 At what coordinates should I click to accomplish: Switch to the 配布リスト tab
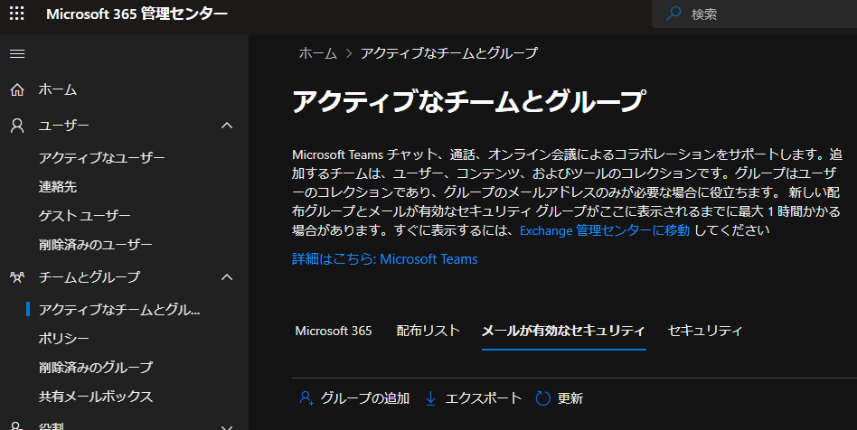[x=428, y=332]
